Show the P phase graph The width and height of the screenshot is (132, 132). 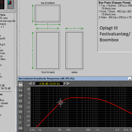coord(21,122)
